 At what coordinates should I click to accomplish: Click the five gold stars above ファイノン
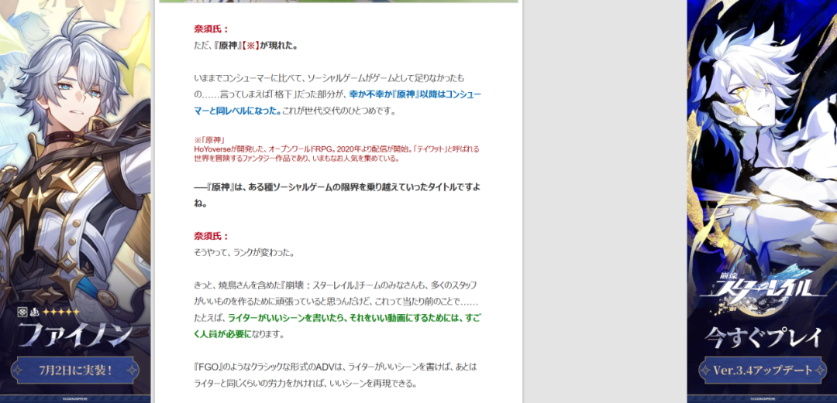61,312
